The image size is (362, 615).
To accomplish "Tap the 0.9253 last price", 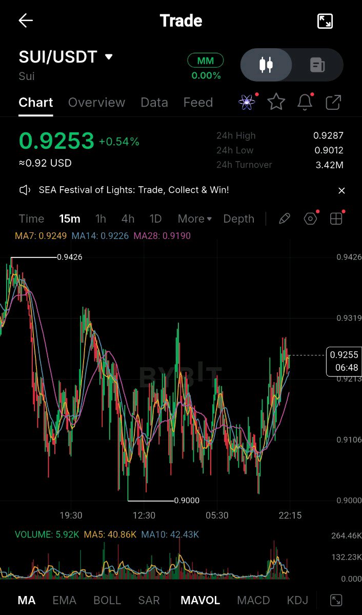I will pyautogui.click(x=56, y=141).
